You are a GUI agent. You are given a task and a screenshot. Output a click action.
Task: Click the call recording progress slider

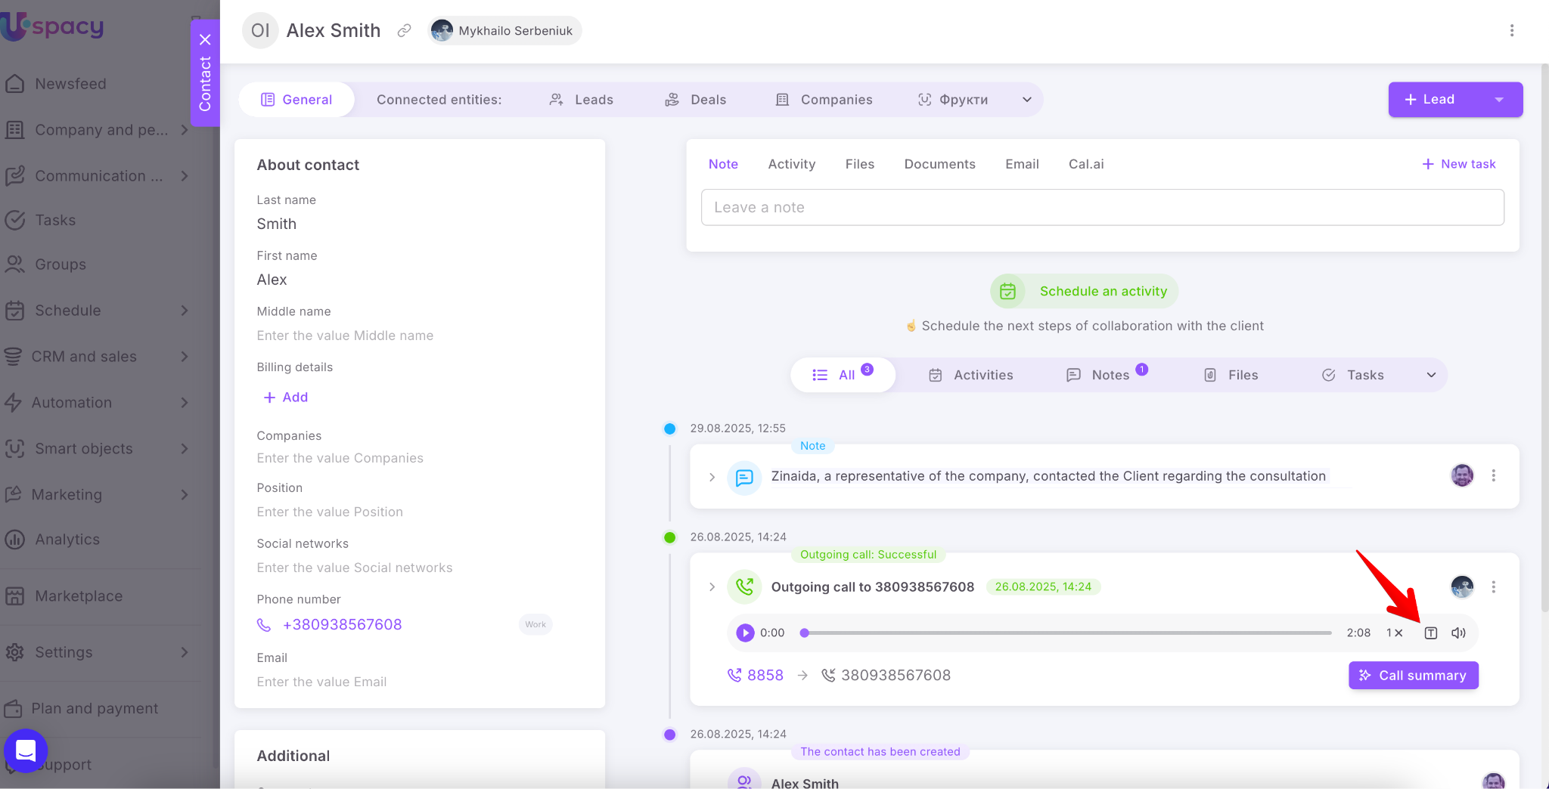tap(1066, 633)
